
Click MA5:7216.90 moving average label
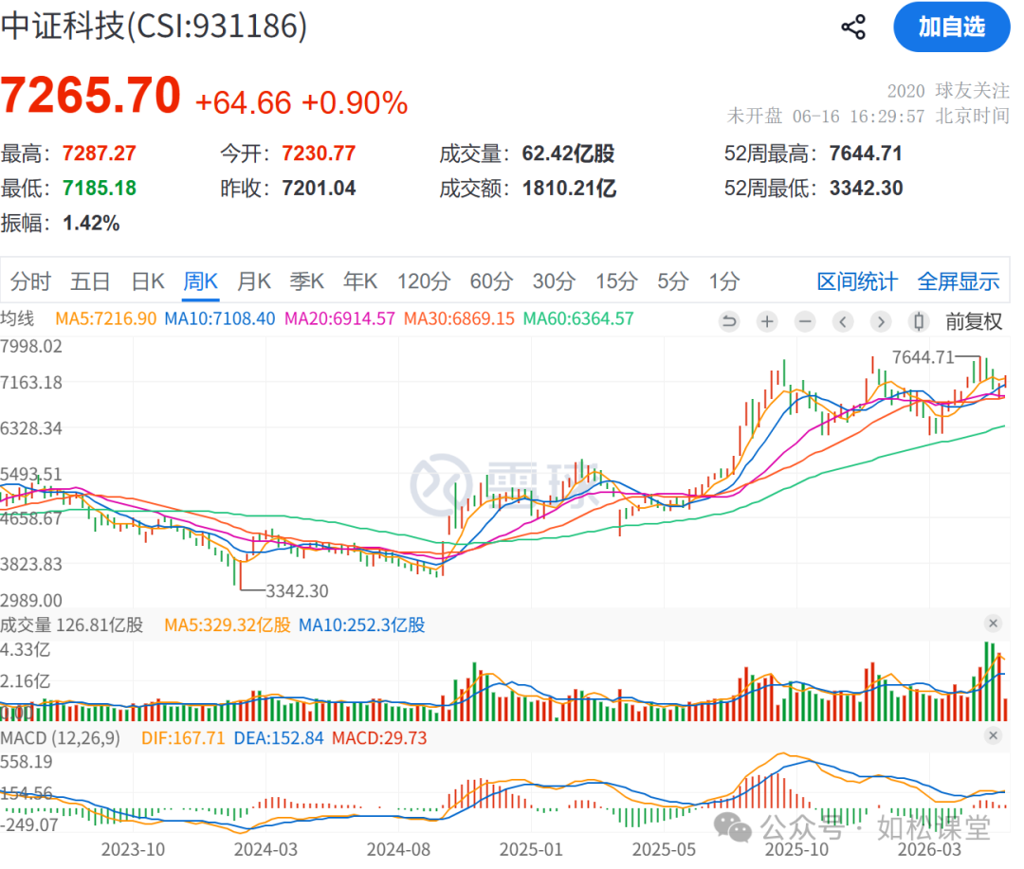pos(106,318)
